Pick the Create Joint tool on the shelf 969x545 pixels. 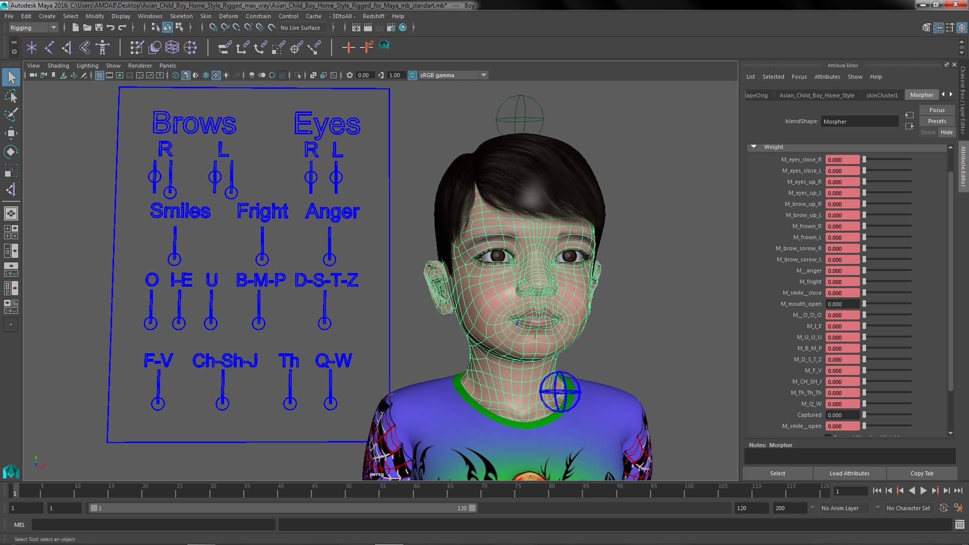click(x=49, y=47)
